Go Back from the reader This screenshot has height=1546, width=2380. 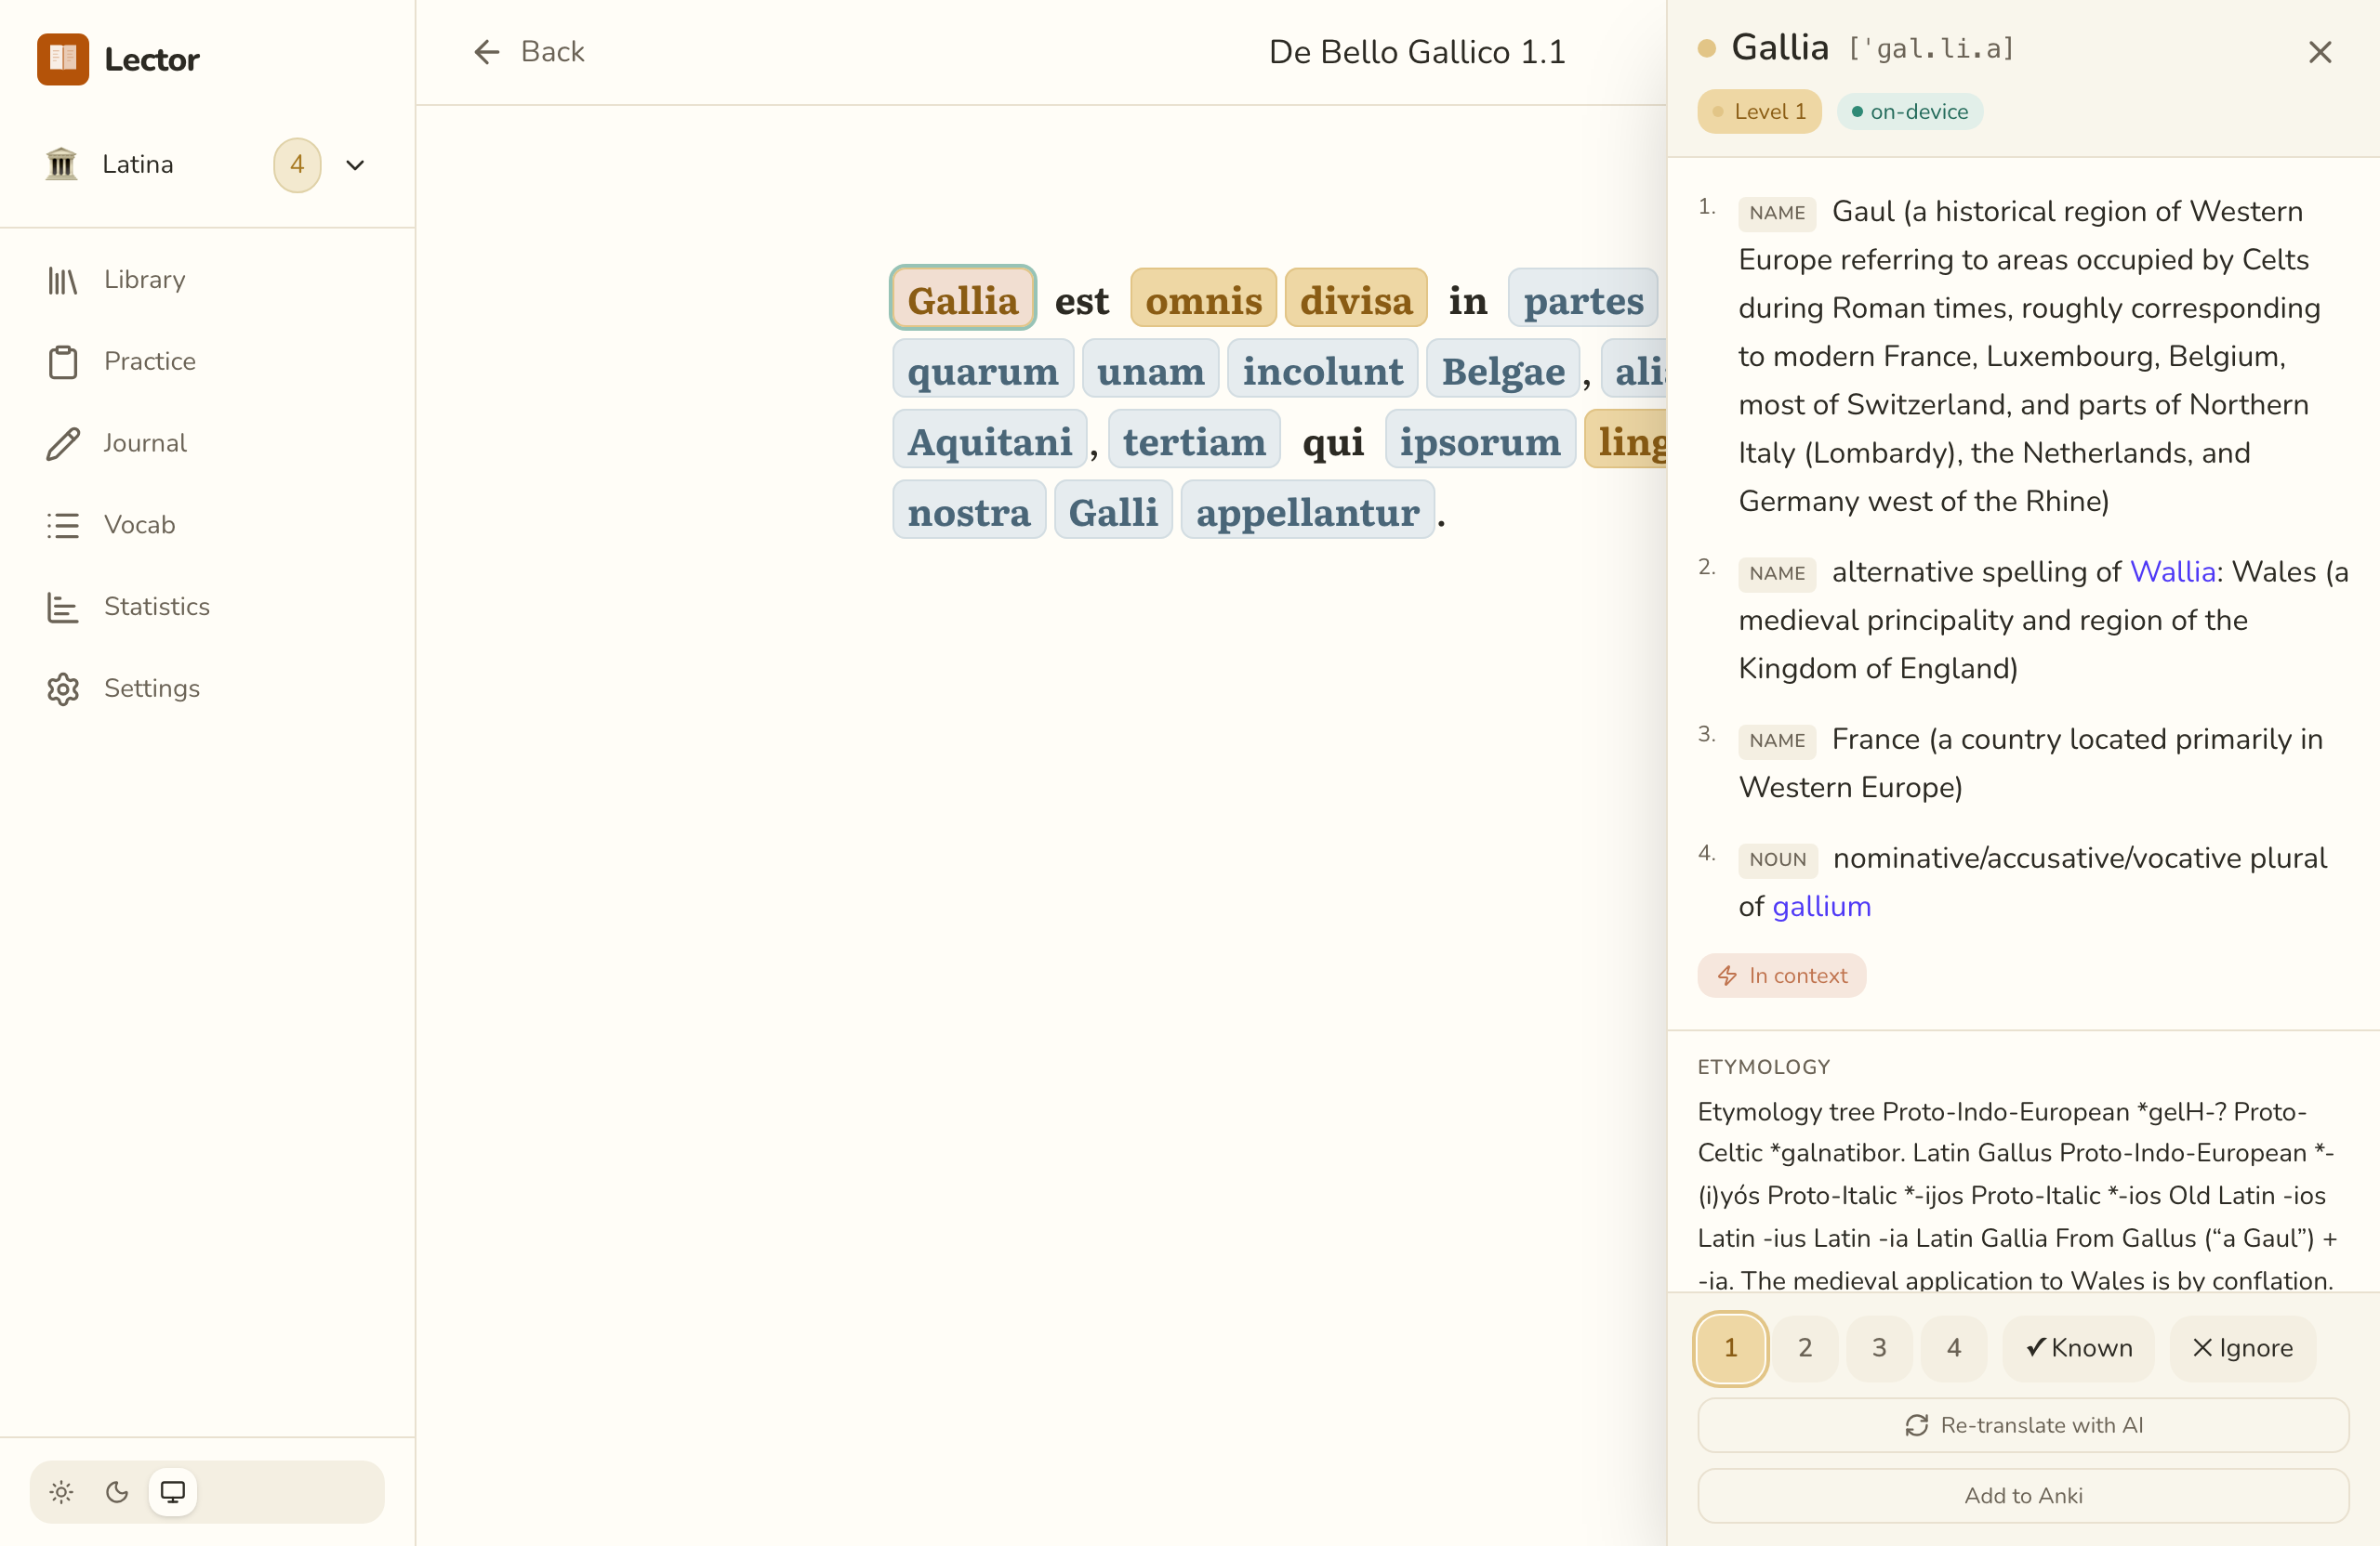click(x=528, y=52)
